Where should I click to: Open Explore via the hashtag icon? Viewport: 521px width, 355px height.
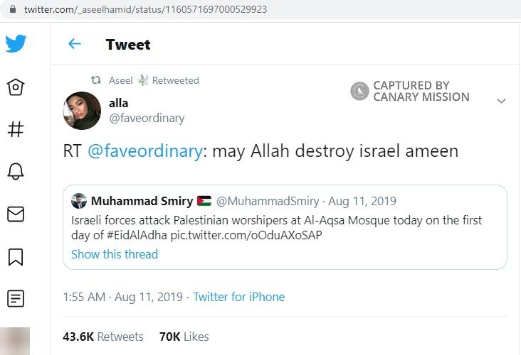tap(16, 129)
